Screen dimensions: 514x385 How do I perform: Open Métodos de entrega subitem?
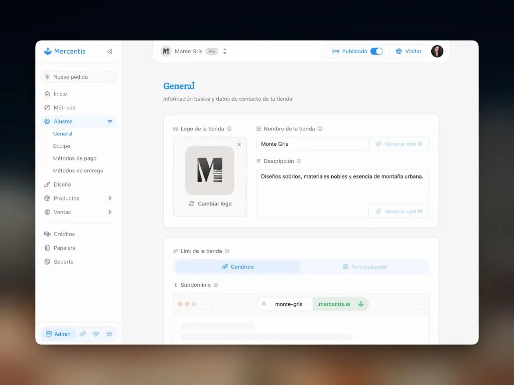point(78,170)
